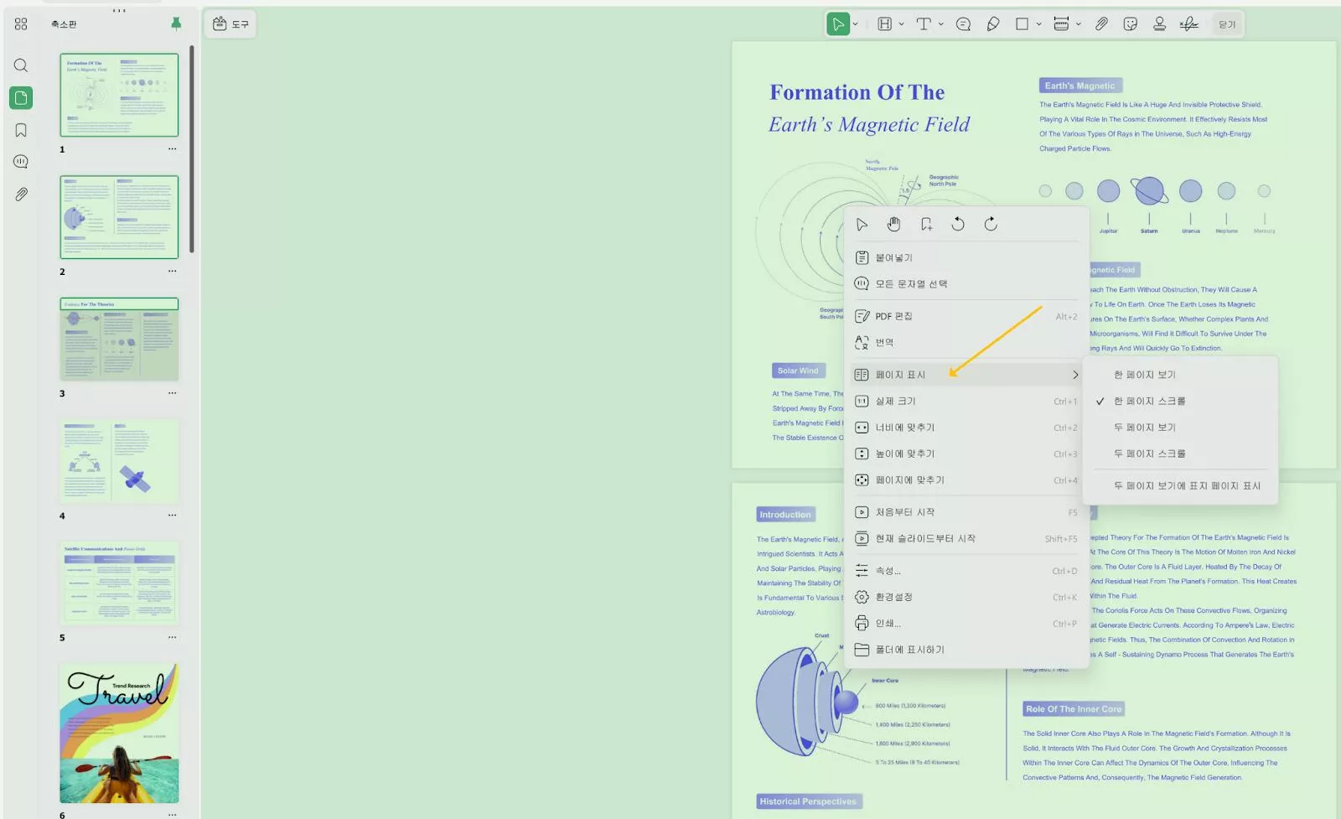This screenshot has width=1341, height=819.
Task: Click the signature tool in top toolbar
Action: [x=1188, y=24]
